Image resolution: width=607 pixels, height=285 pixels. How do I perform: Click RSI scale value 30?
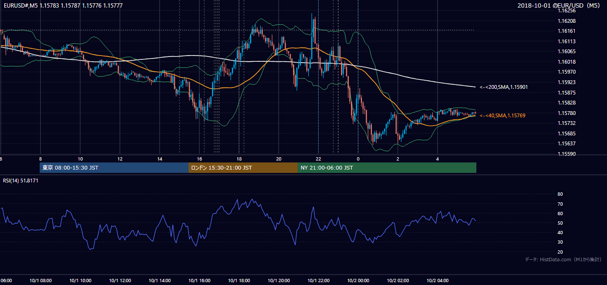click(560, 242)
